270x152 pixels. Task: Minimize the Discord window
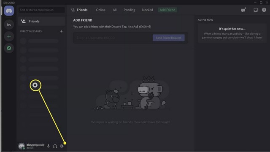pyautogui.click(x=255, y=3)
